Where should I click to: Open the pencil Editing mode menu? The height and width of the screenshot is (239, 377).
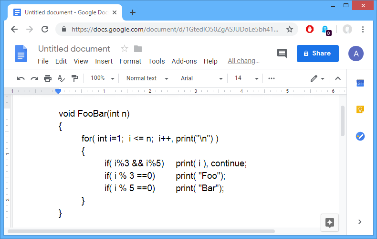click(x=317, y=78)
